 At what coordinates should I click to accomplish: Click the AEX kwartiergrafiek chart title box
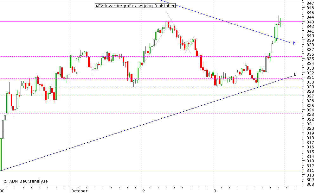click(x=135, y=6)
